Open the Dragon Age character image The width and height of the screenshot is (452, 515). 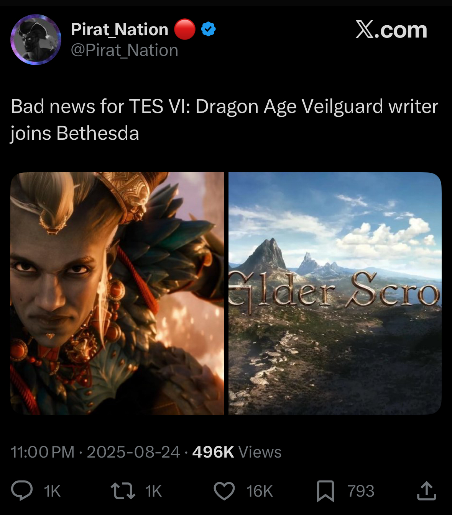click(x=117, y=293)
